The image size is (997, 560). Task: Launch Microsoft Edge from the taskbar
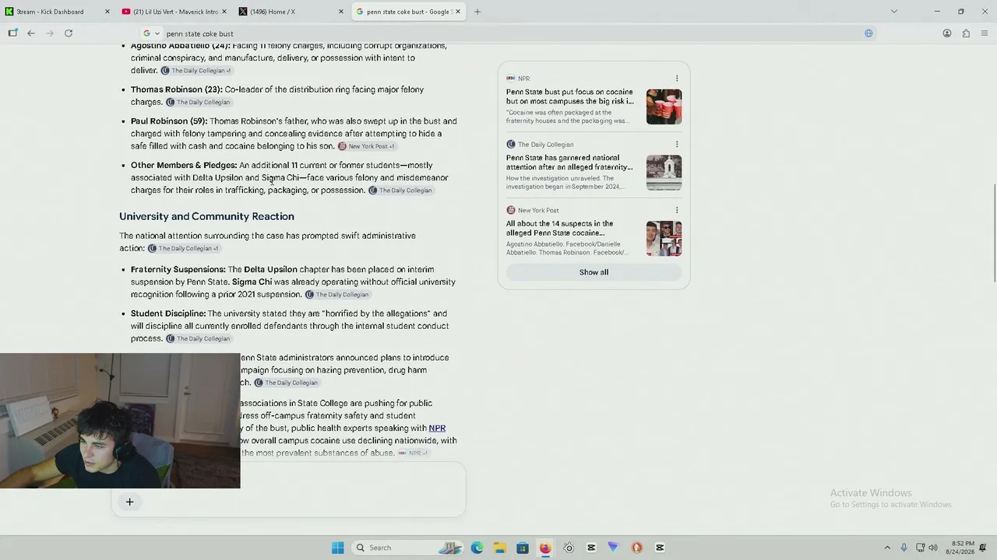pos(477,548)
